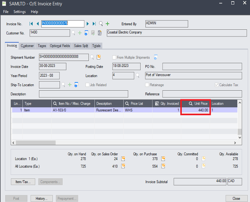Switch to the Customer tab
Image resolution: width=250 pixels, height=202 pixels.
click(x=27, y=46)
